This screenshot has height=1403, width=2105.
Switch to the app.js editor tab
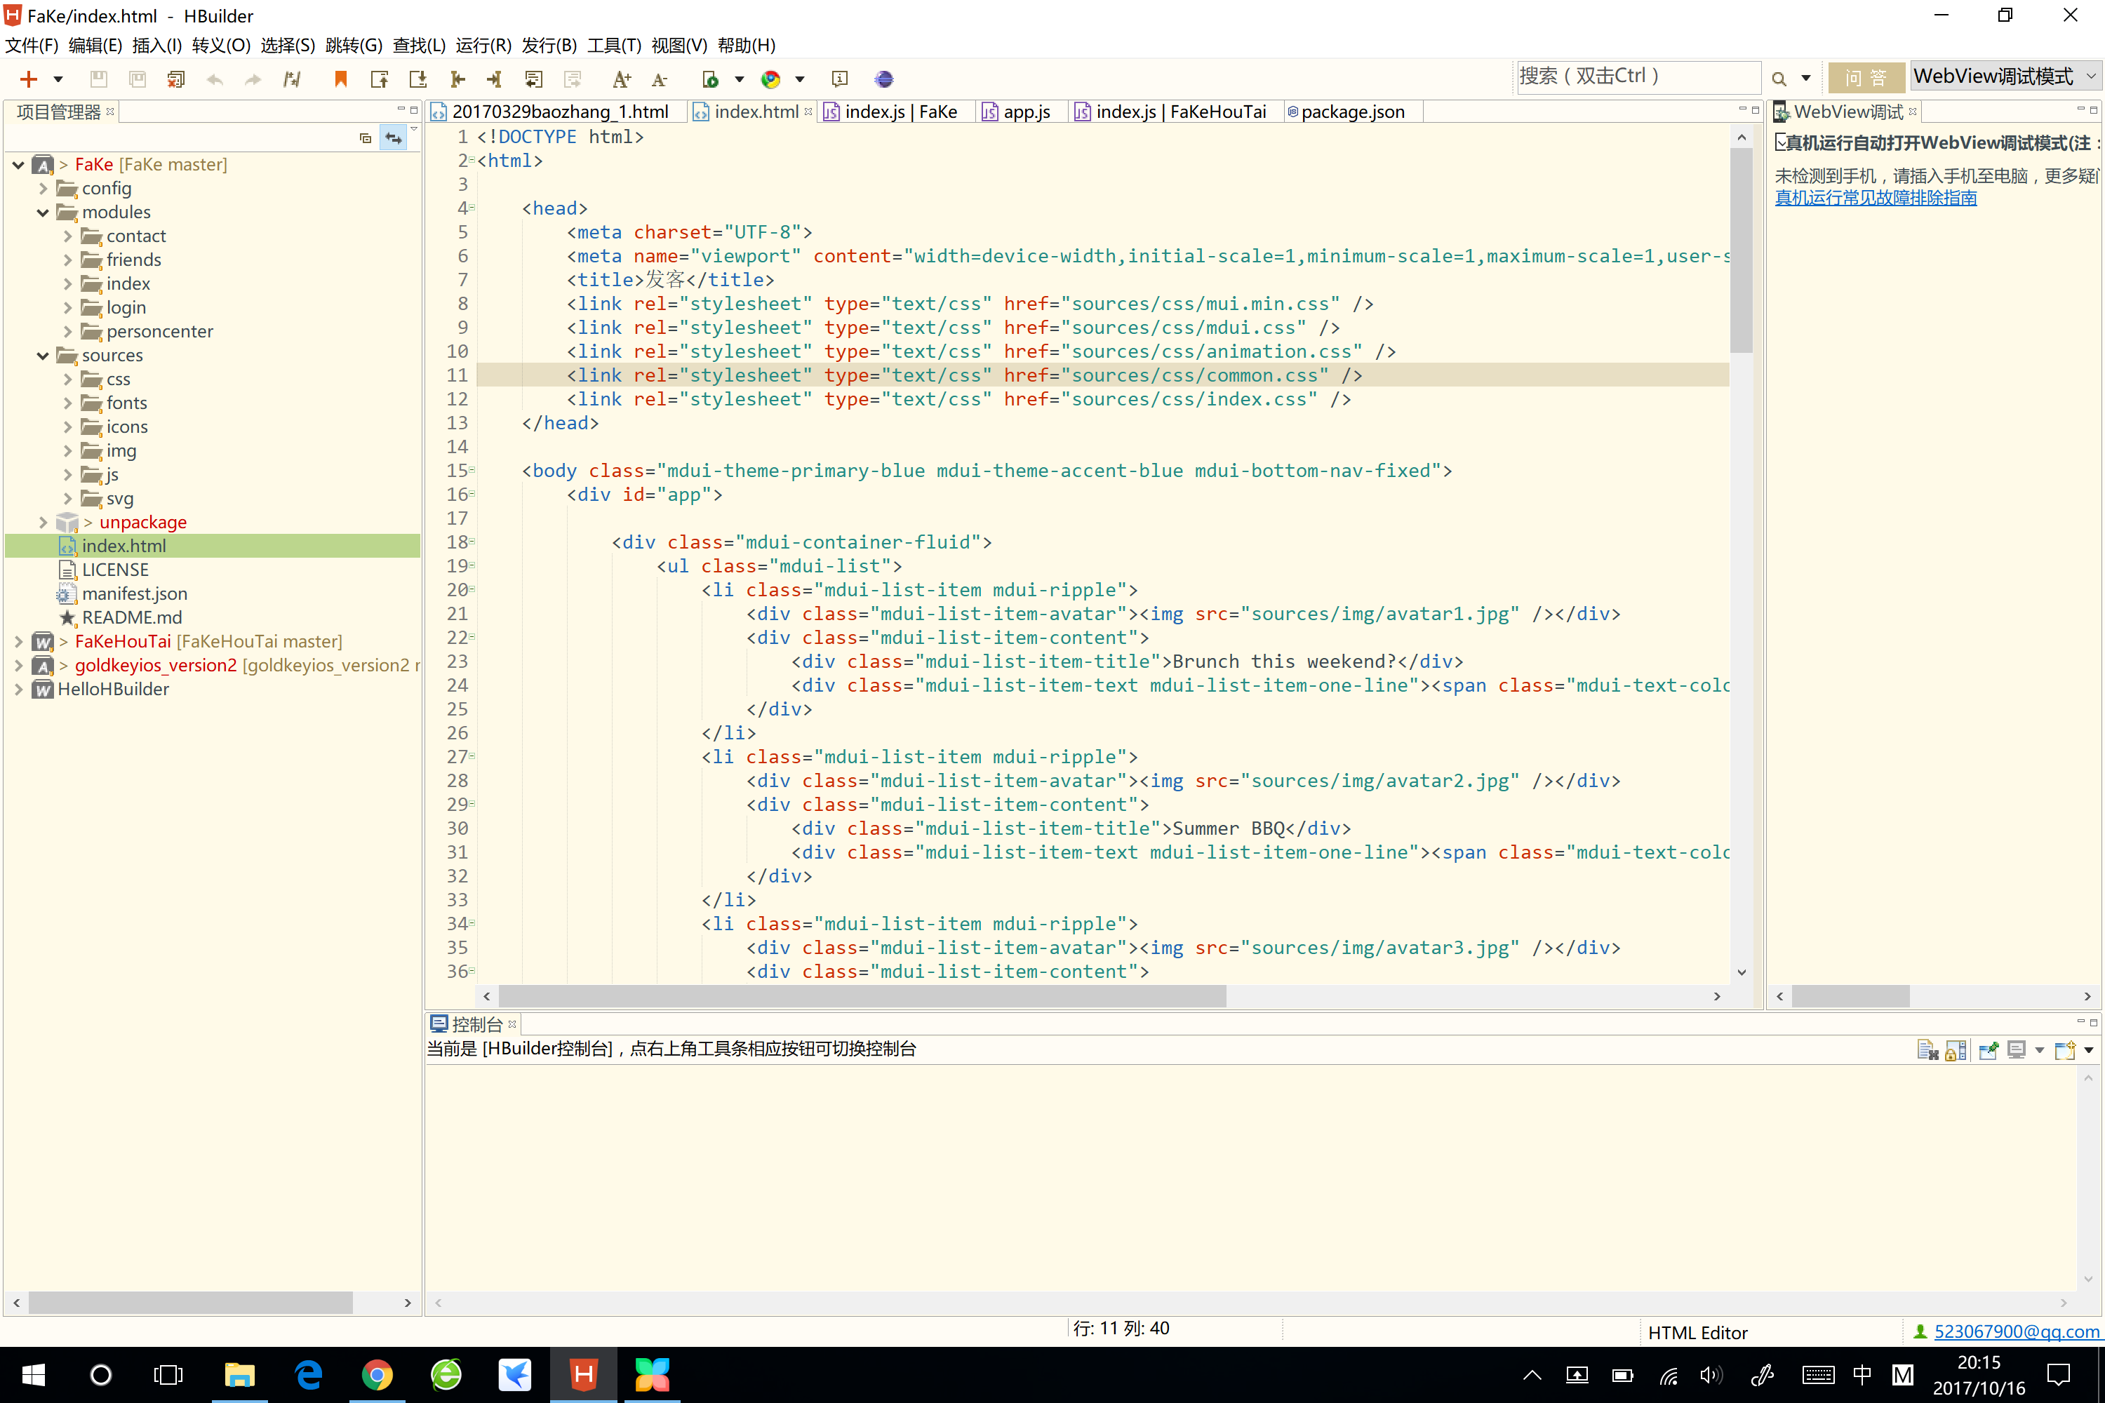1026,112
